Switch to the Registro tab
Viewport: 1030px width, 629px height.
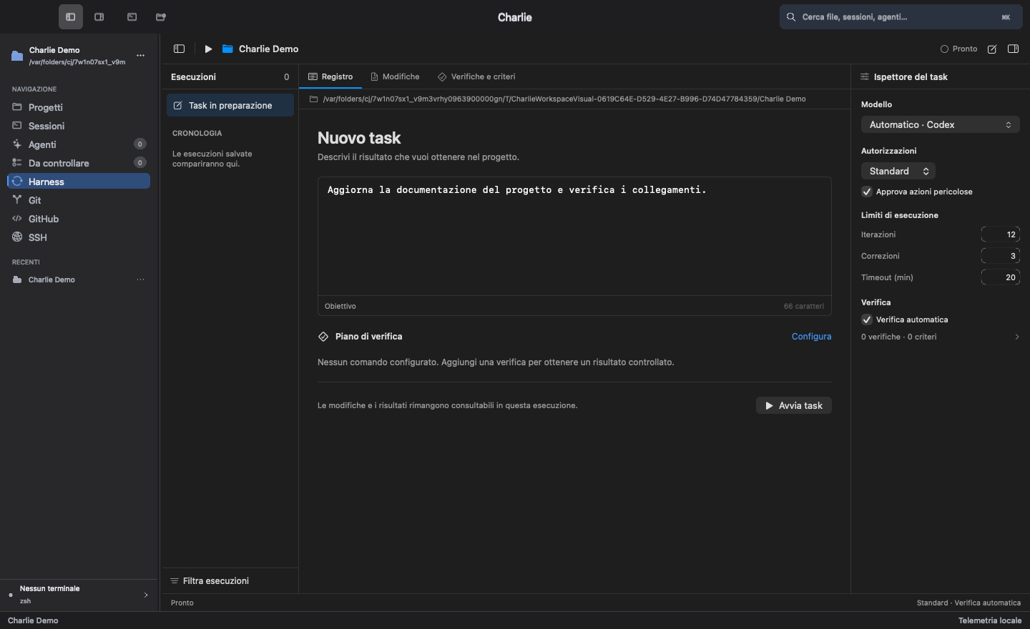point(330,76)
